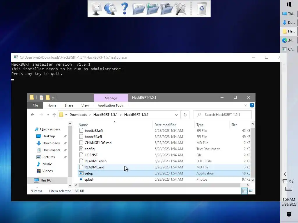Open the Documents folder icon in the dock
The width and height of the screenshot is (298, 223).
coord(139,9)
